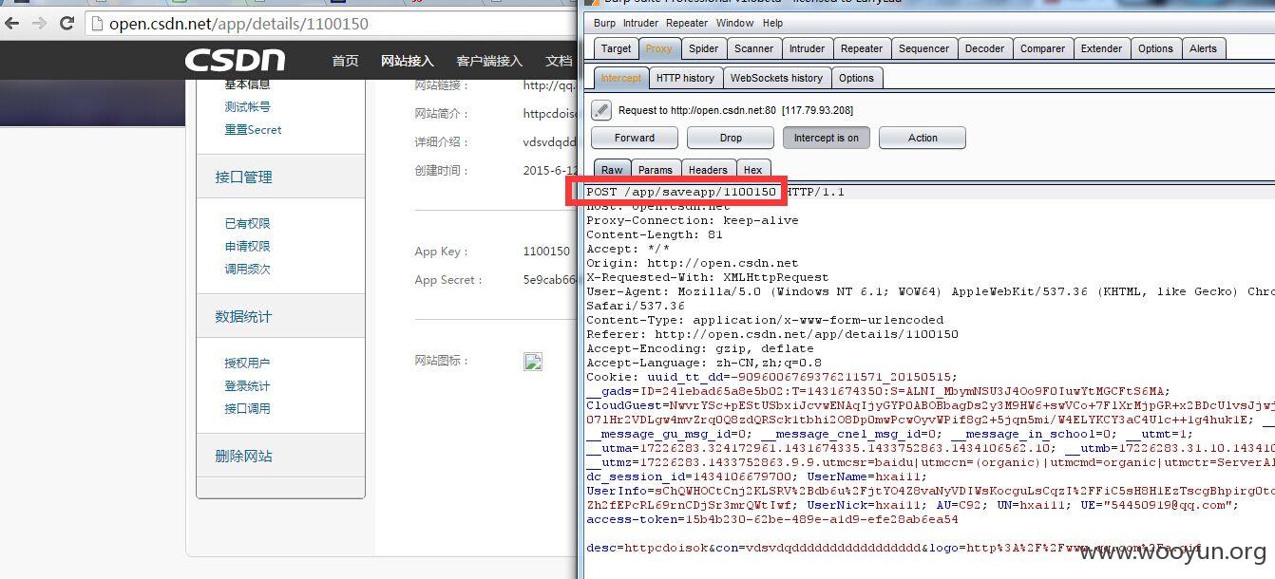The image size is (1275, 579).
Task: Click the browser forward arrow
Action: [x=39, y=23]
